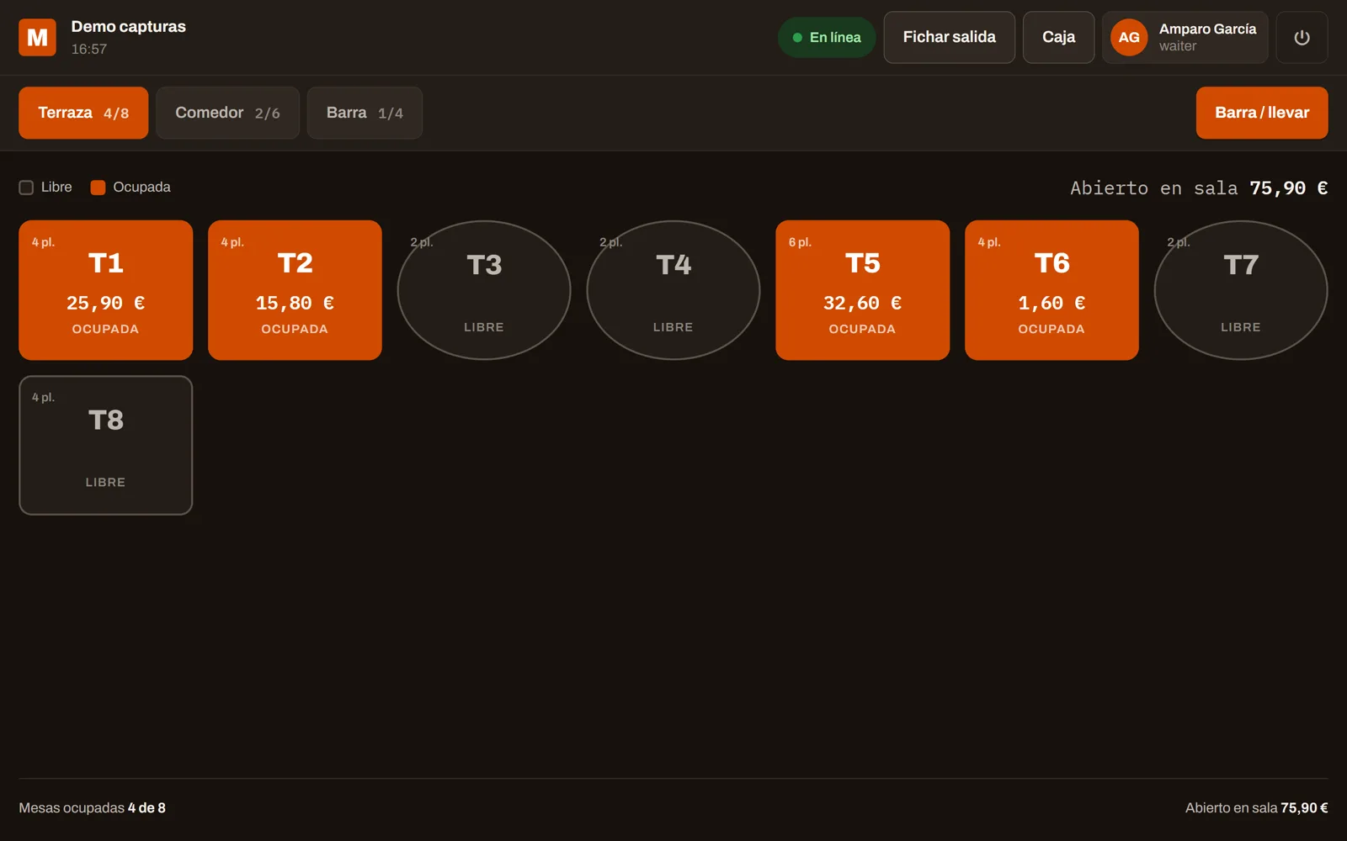Click the orange Ocupada legend swatch

click(x=98, y=188)
